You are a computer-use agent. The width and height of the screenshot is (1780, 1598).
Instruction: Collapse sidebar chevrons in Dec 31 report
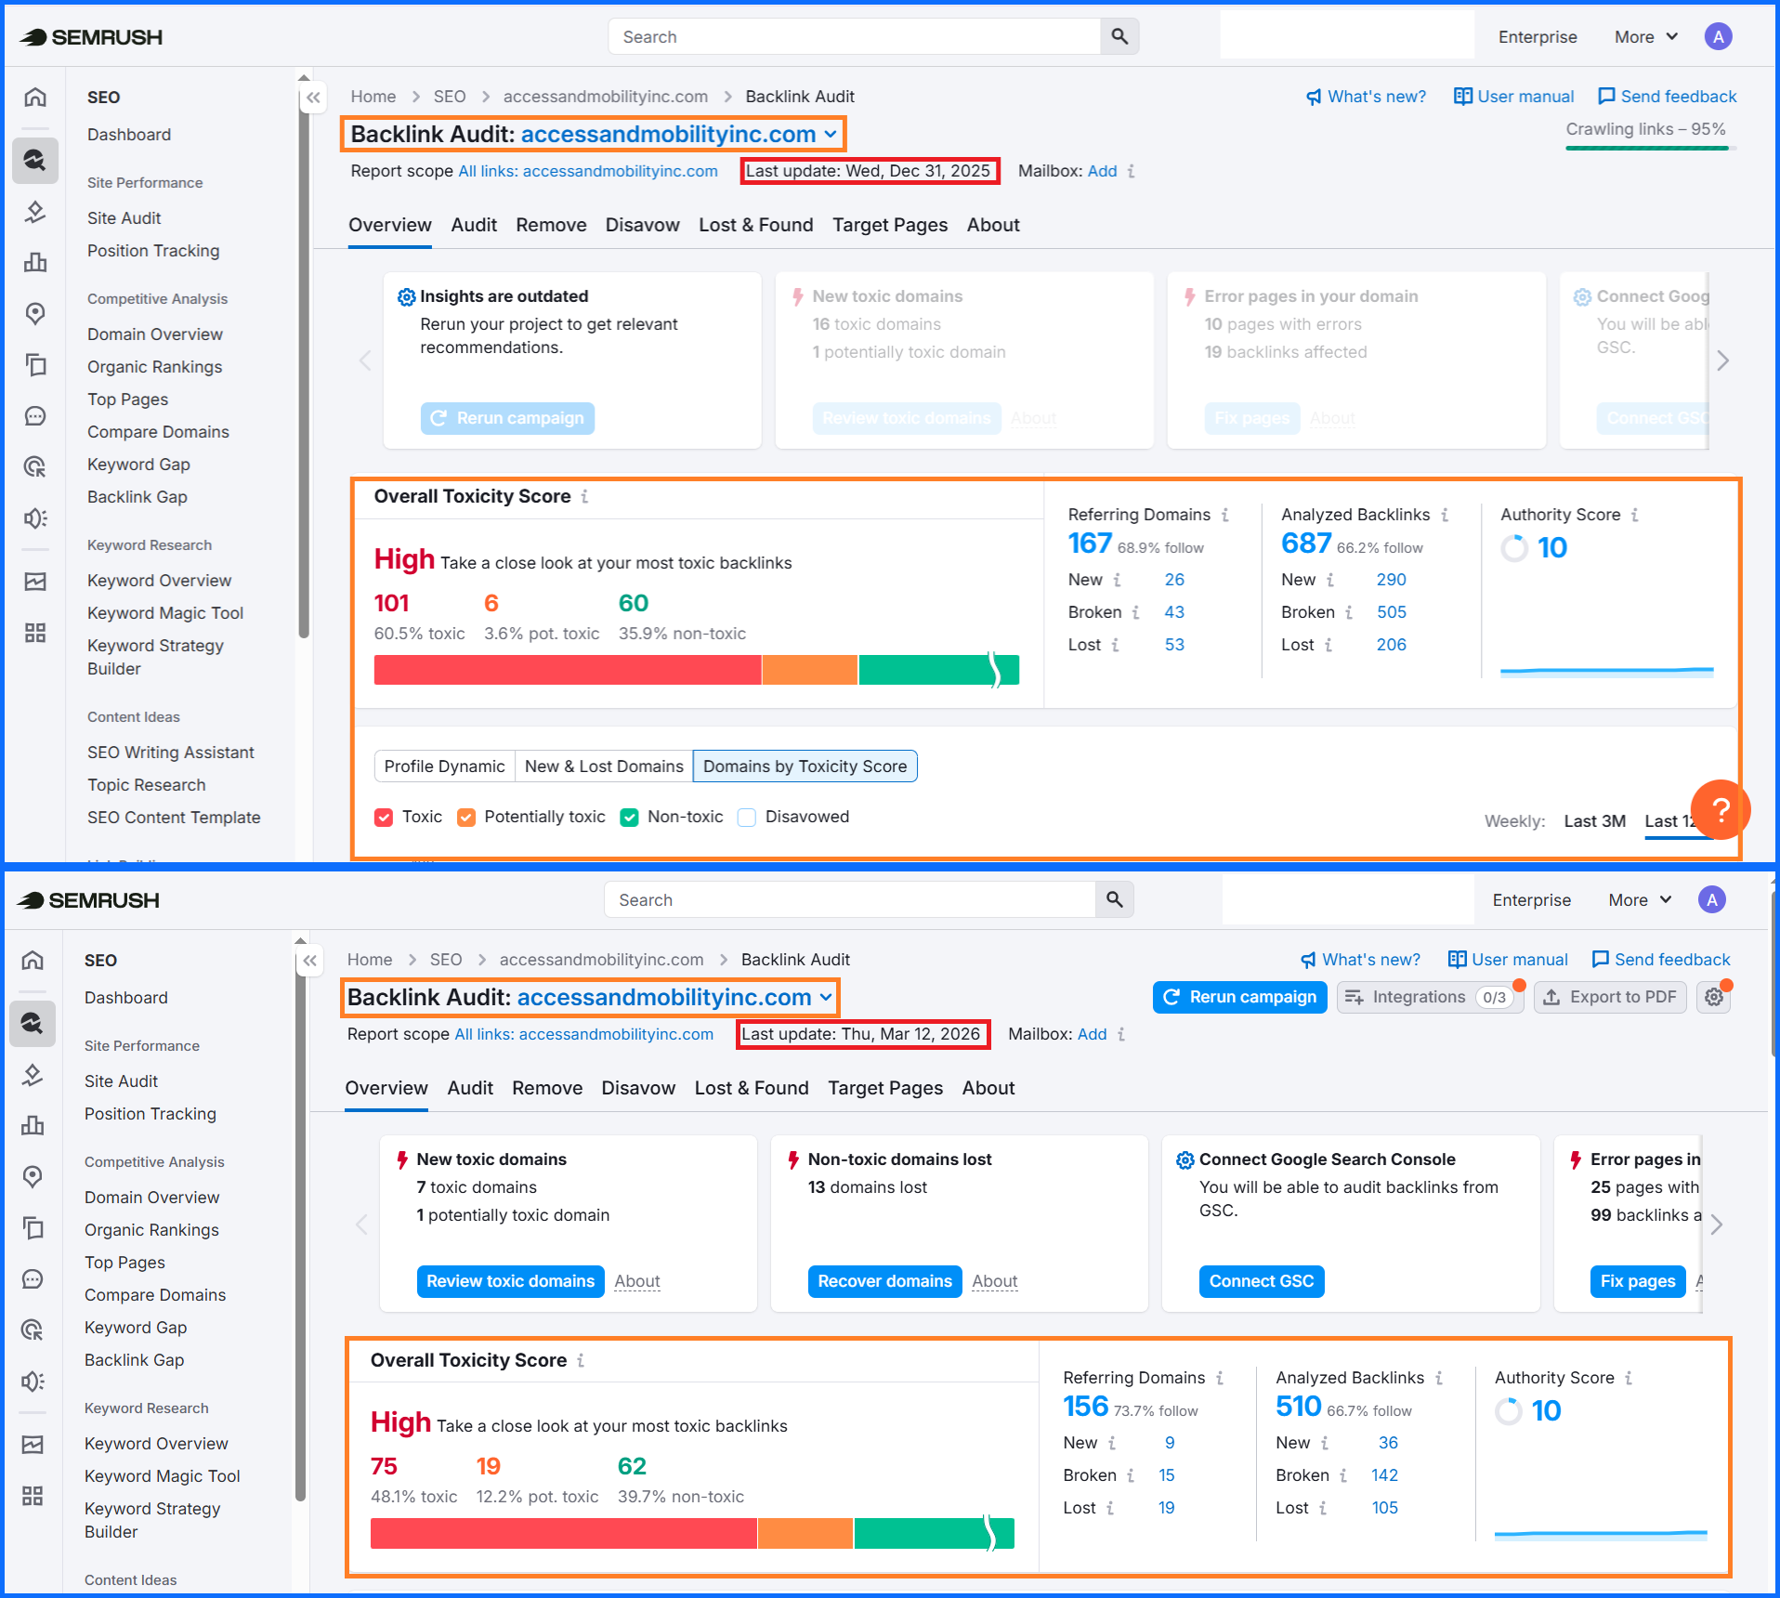tap(314, 97)
